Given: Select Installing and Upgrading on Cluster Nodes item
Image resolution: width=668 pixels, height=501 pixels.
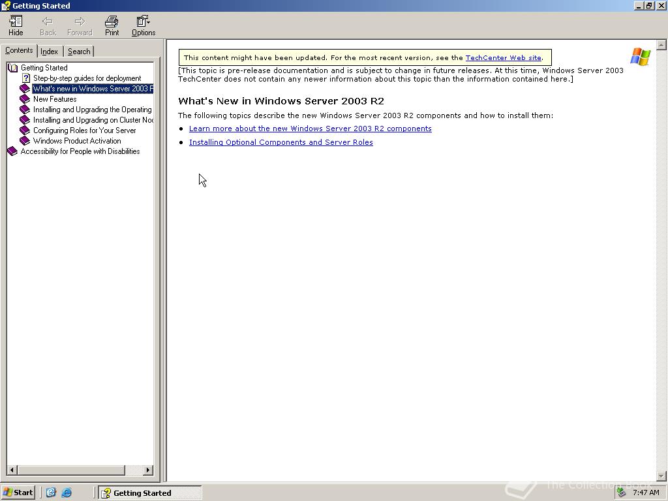Looking at the screenshot, I should coord(93,120).
